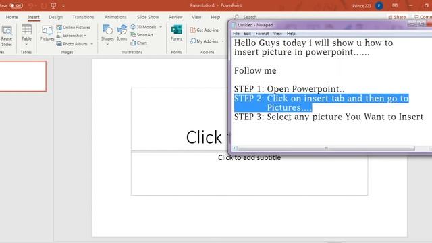The height and width of the screenshot is (243, 432).
Task: Select slide 1 thumbnail in panel
Action: 23,76
